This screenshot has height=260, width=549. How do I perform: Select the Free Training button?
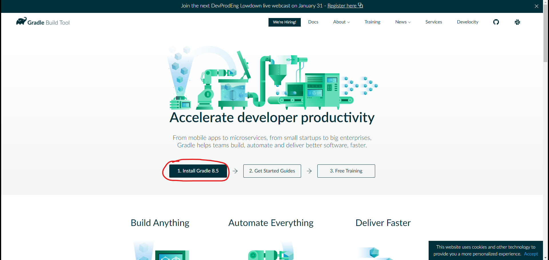tap(346, 171)
